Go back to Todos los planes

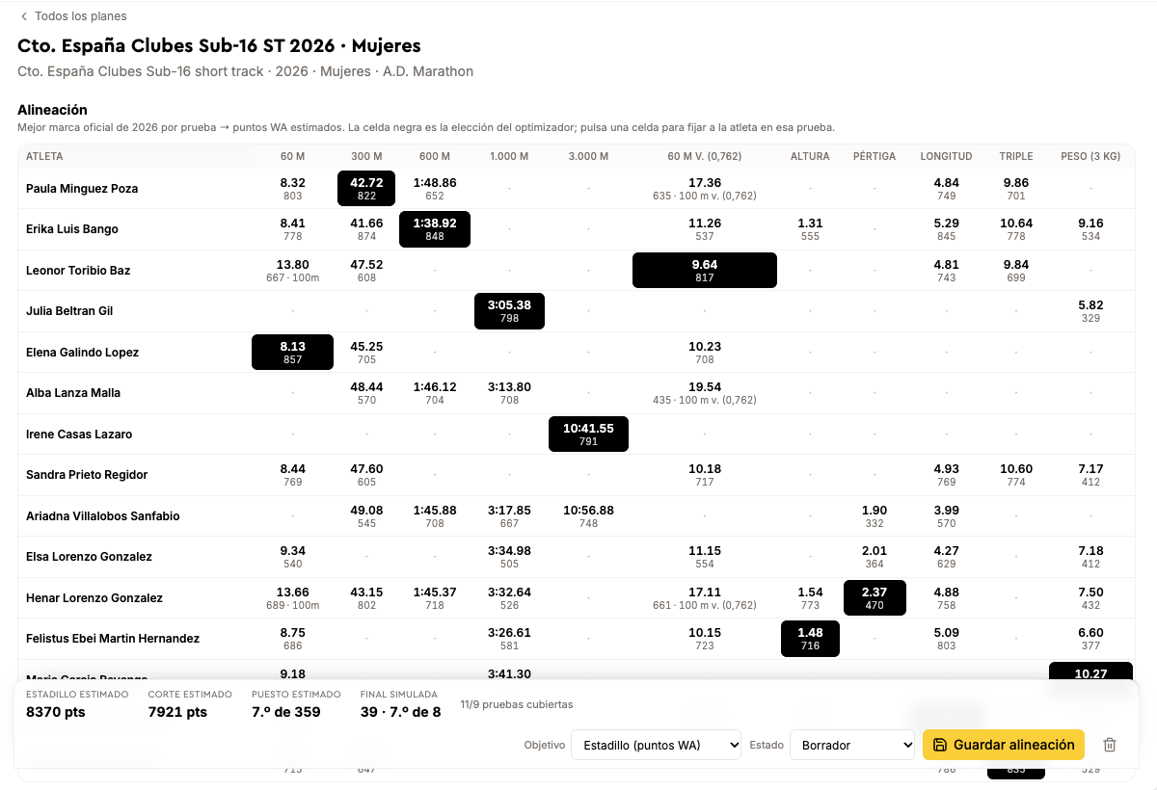click(73, 16)
